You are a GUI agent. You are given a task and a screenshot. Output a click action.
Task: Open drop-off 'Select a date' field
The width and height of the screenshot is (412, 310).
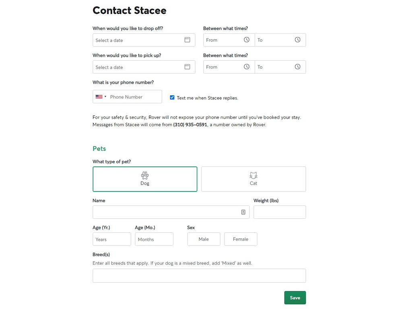tap(144, 40)
